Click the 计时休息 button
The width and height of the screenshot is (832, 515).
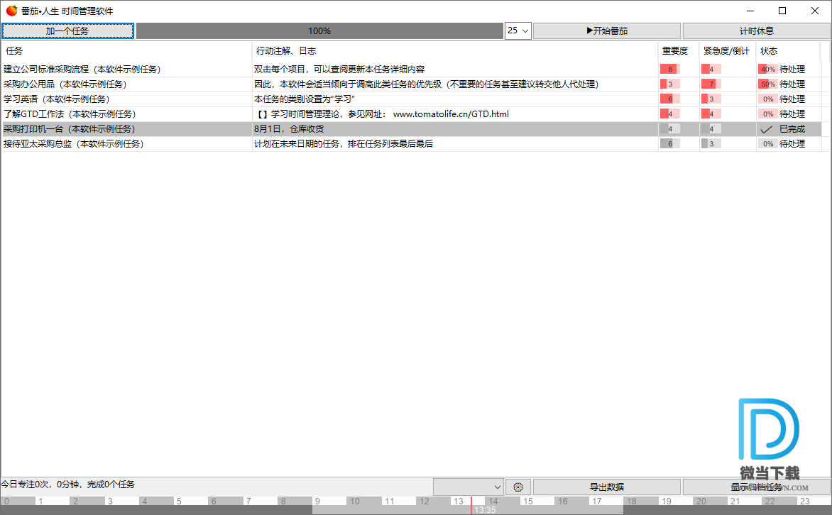756,31
